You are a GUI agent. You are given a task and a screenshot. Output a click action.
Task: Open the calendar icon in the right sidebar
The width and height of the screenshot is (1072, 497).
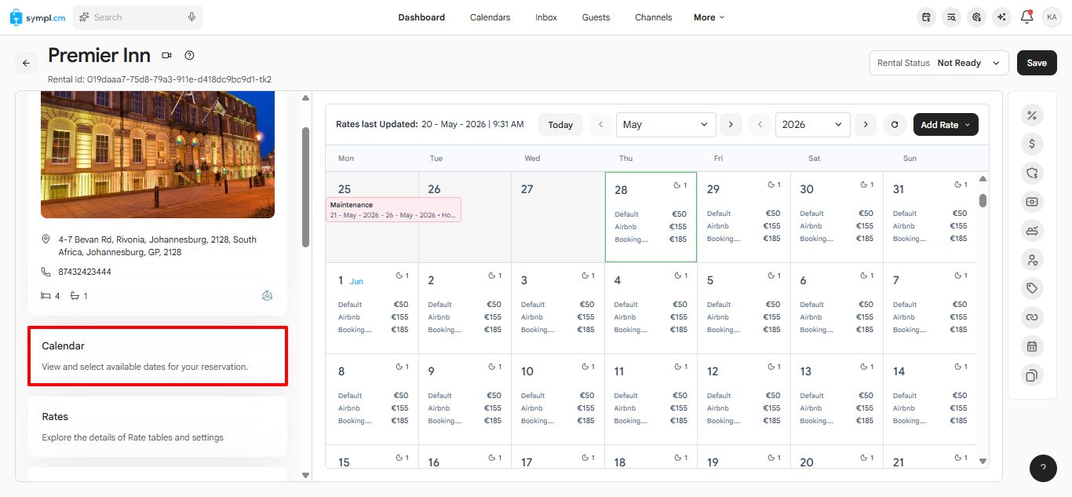[1032, 346]
